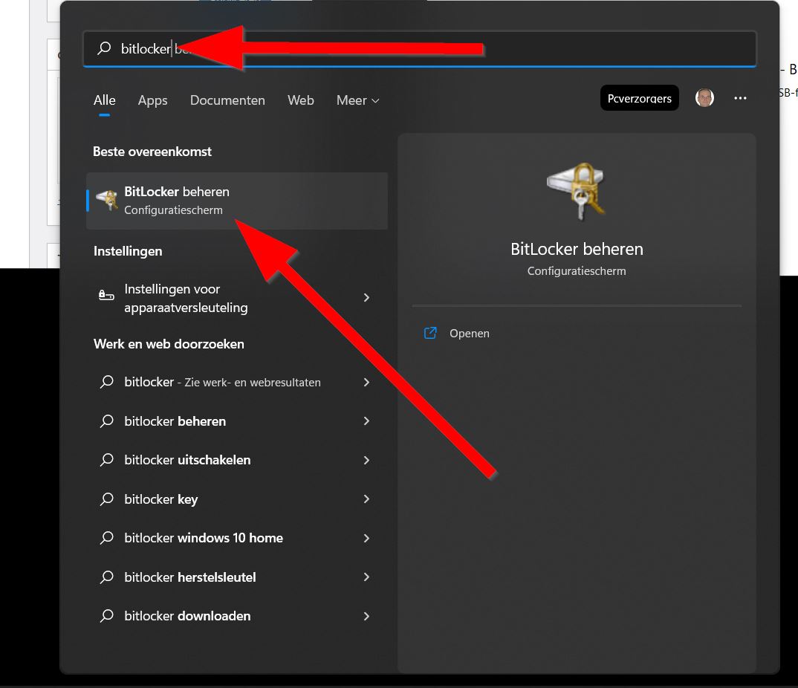
Task: Select suggestion bitlocker beheren
Action: click(x=237, y=421)
